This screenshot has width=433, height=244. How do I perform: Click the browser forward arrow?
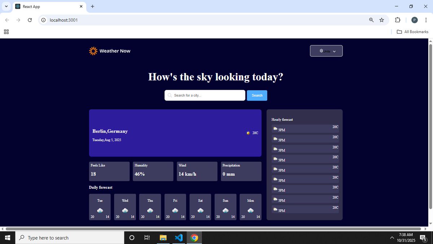(x=18, y=20)
